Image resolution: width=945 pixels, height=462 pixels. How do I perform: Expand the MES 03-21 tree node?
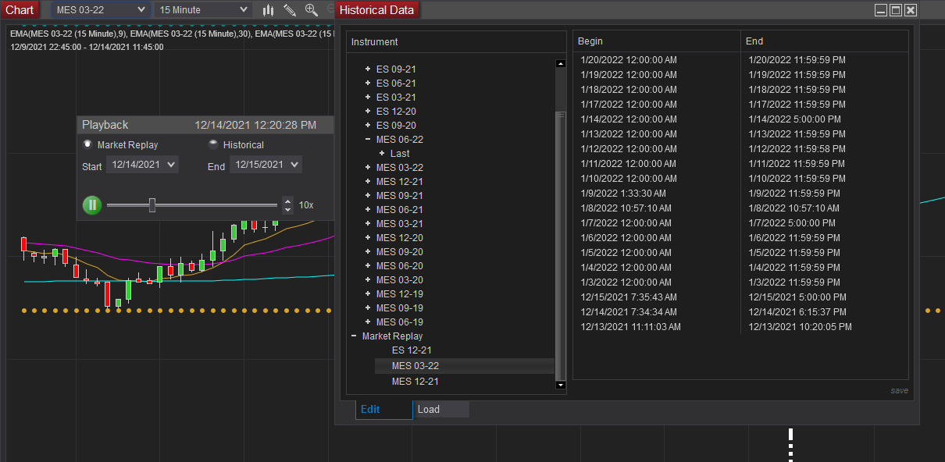(368, 224)
